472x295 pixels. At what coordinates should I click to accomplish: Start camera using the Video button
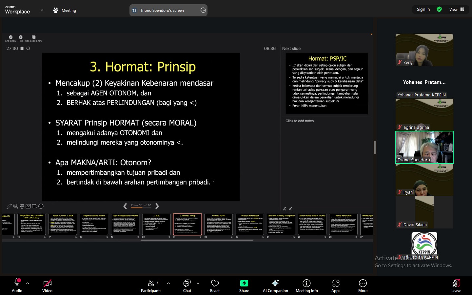click(47, 285)
